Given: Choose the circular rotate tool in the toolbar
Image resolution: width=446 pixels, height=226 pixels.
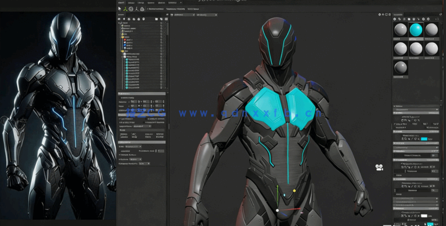Looking at the screenshot, I should [x=131, y=9].
